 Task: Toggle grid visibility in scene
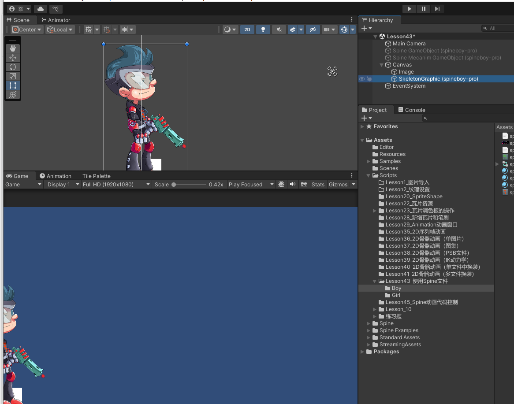(x=89, y=30)
